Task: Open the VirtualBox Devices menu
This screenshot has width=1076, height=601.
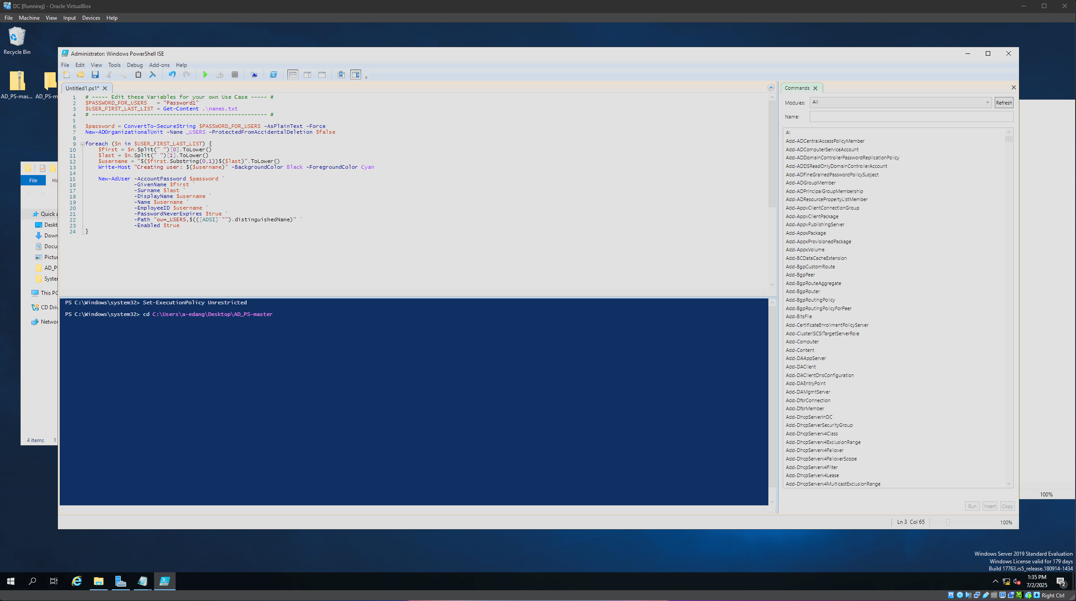Action: 91,18
